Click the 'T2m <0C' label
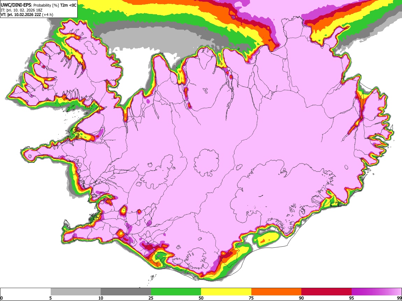 pos(68,5)
